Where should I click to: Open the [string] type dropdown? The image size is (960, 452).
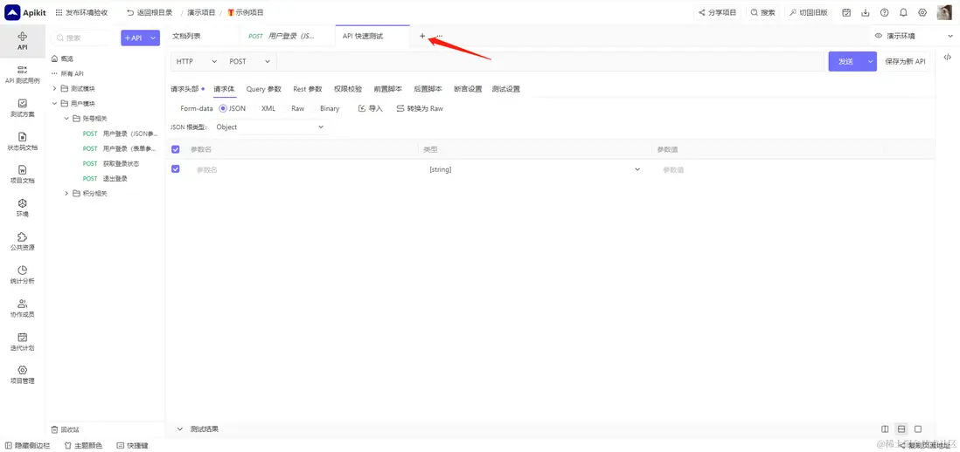pos(535,169)
